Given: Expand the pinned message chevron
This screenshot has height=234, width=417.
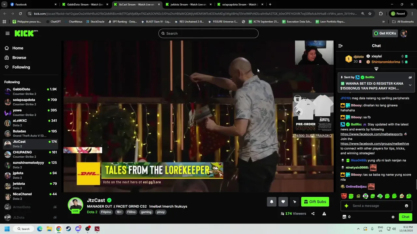Looking at the screenshot, I should pyautogui.click(x=410, y=85).
